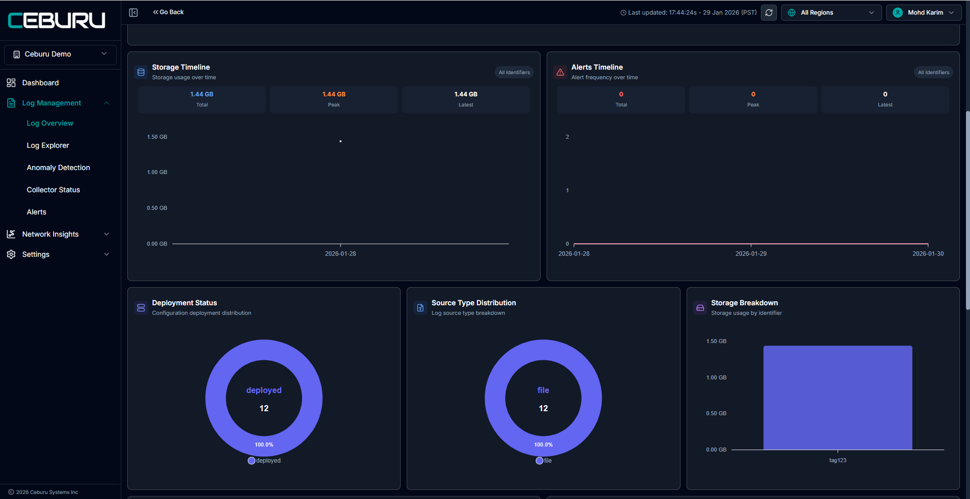Click the Alerts Total 0 card
The height and width of the screenshot is (499, 970).
coord(621,99)
